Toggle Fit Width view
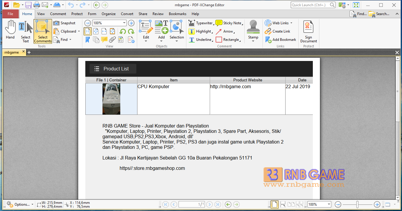The height and width of the screenshot is (211, 402). click(104, 31)
